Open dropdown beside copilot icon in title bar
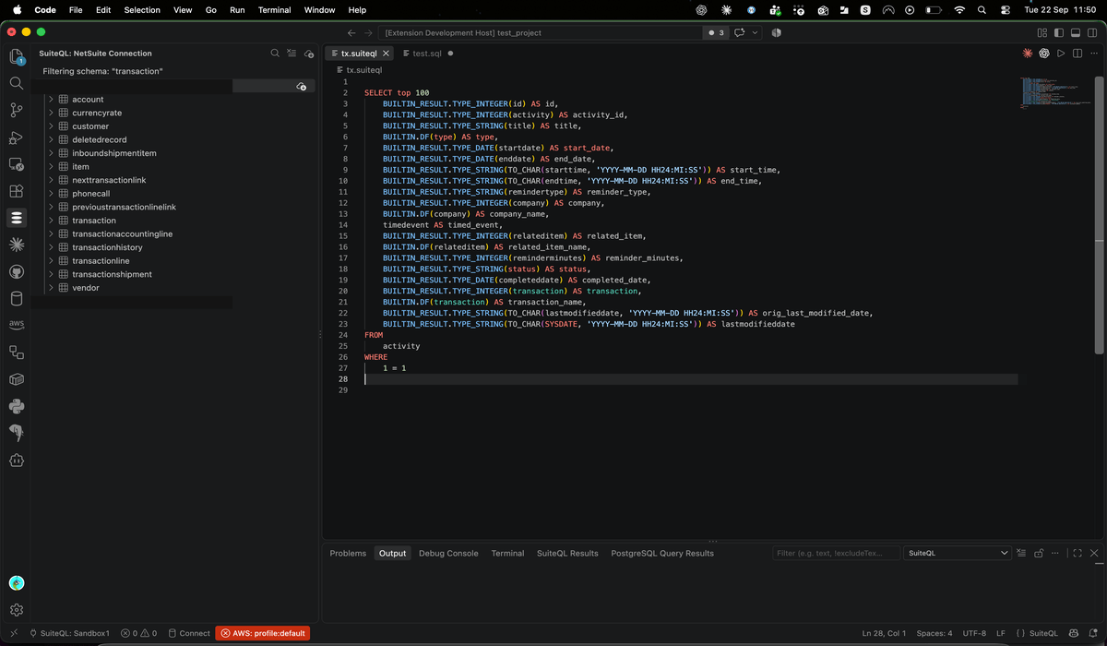This screenshot has height=646, width=1107. pos(756,32)
